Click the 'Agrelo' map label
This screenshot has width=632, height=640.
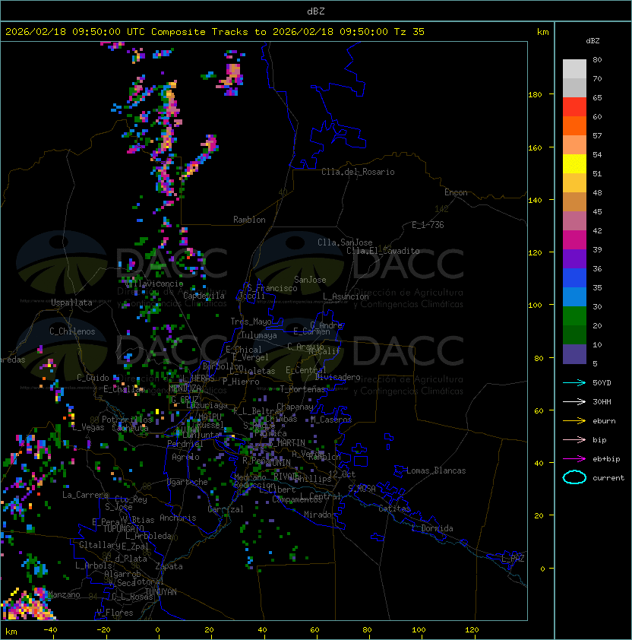click(x=185, y=457)
